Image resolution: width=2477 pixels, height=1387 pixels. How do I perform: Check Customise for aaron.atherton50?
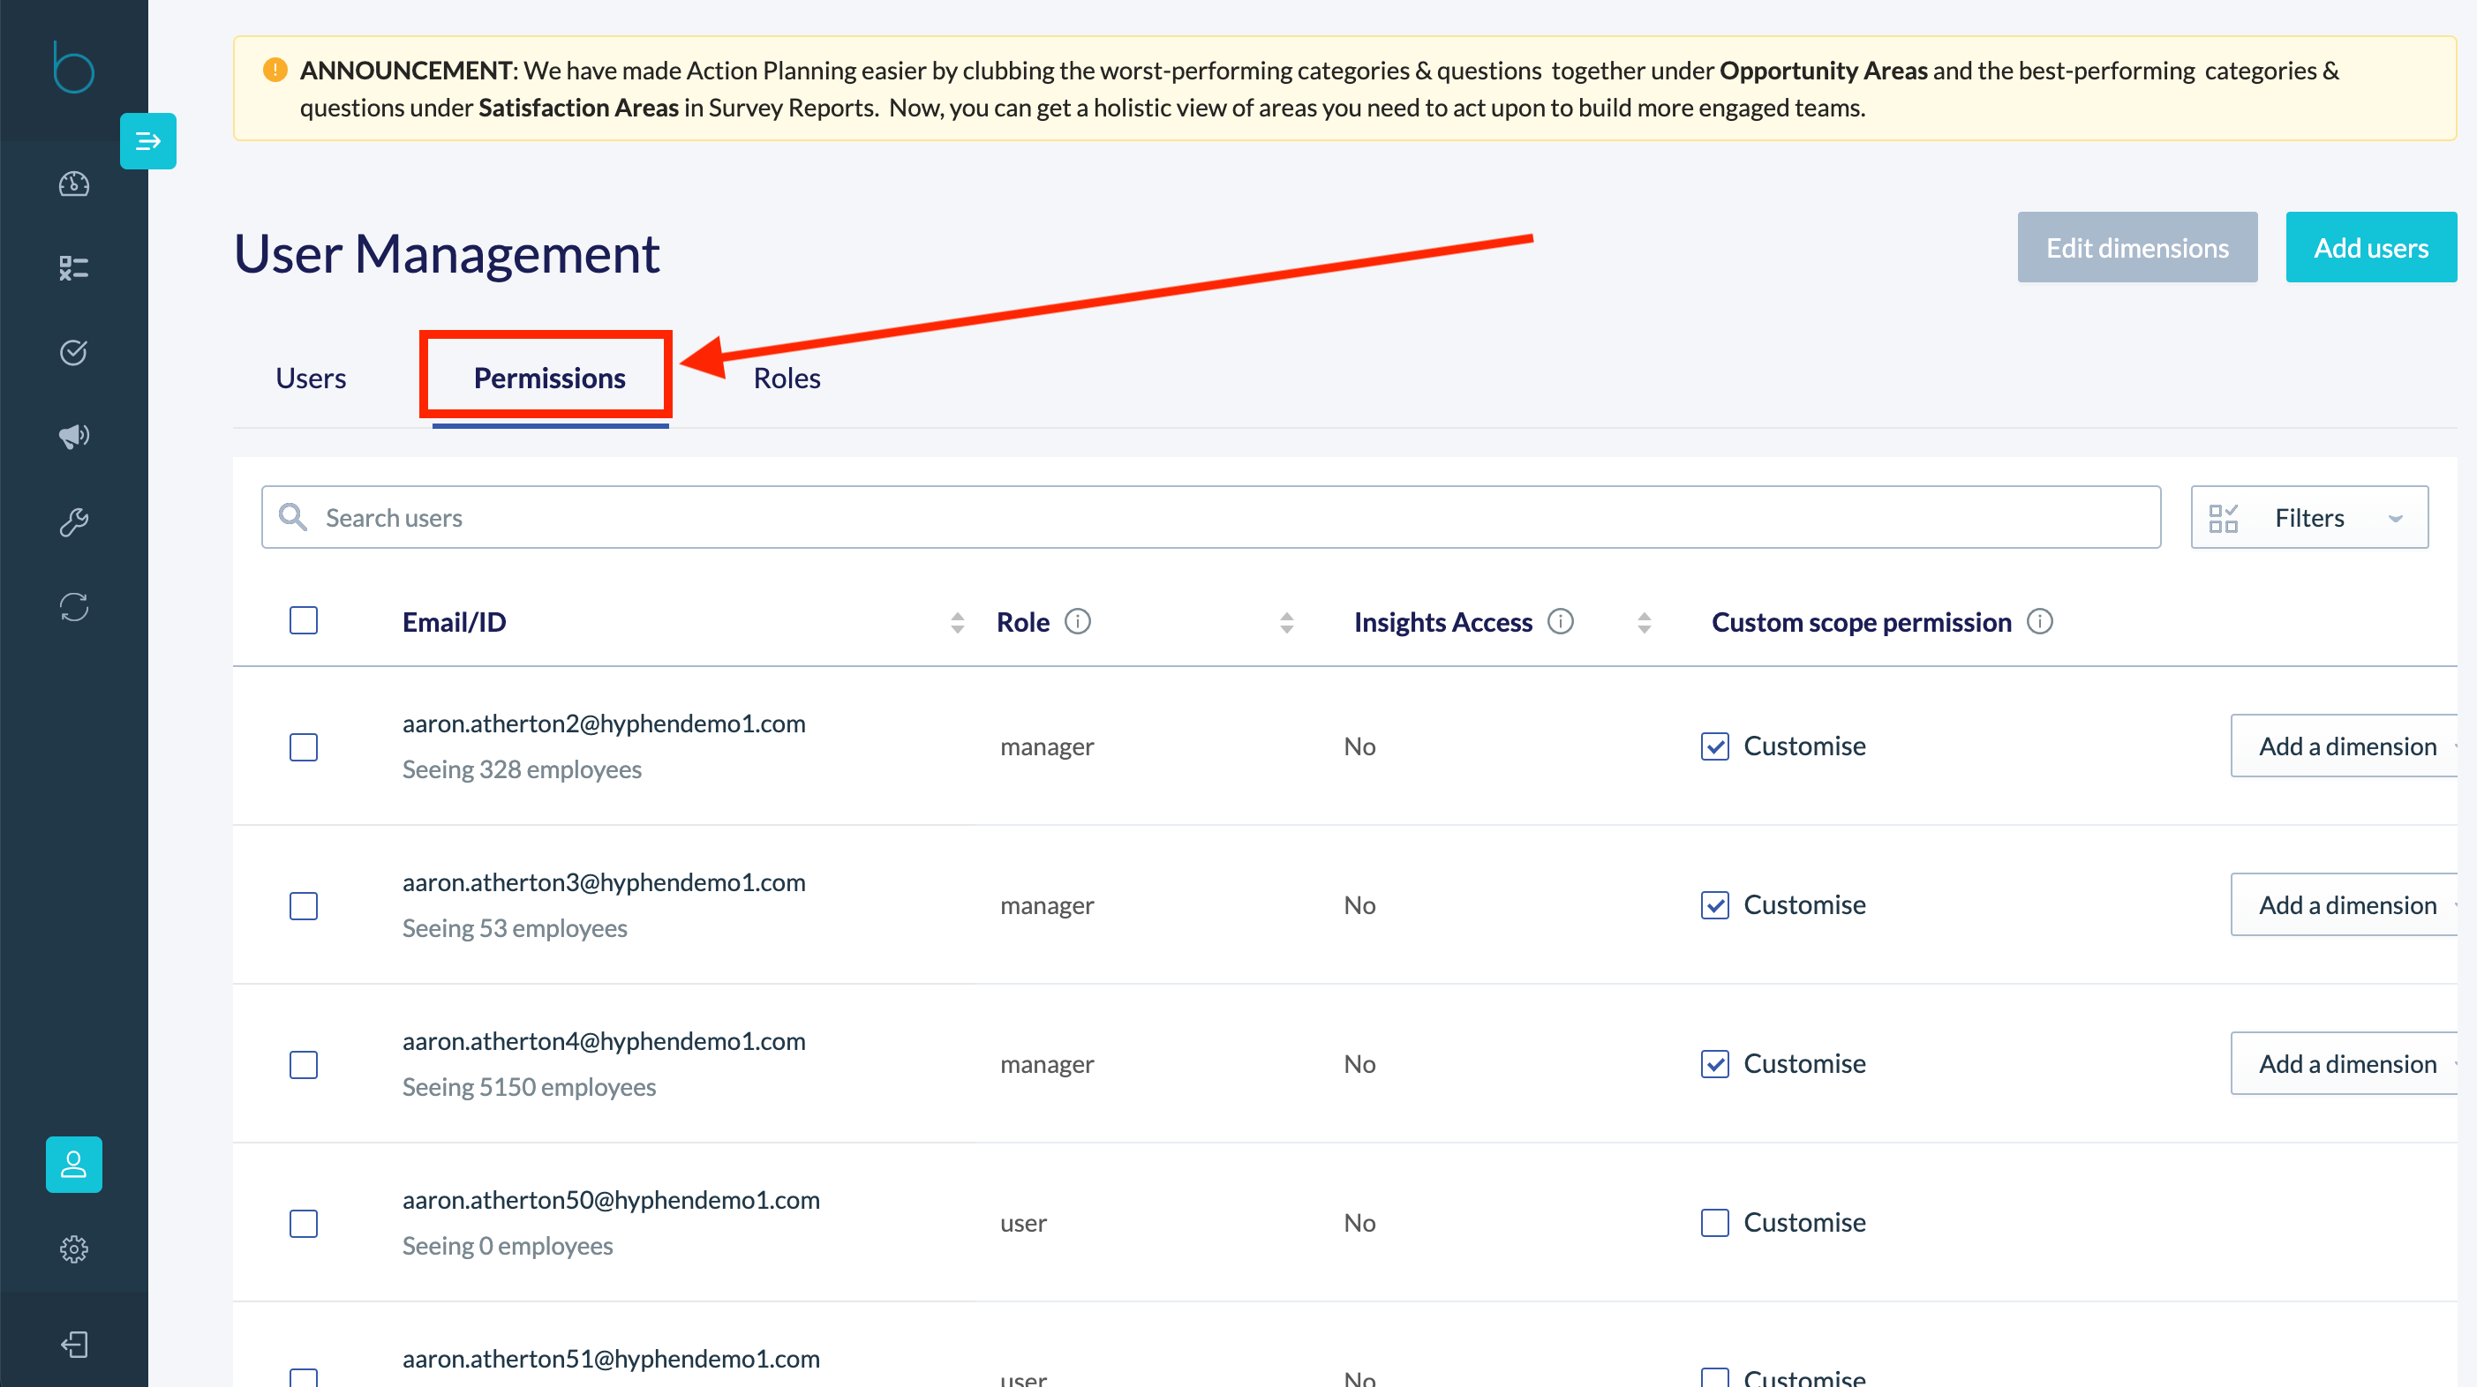pos(1714,1222)
